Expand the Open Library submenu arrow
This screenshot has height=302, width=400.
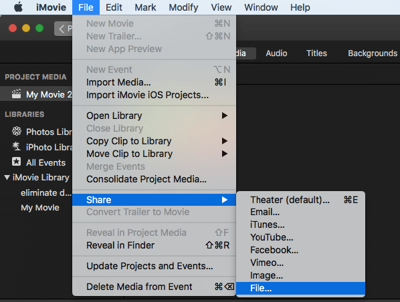(225, 116)
